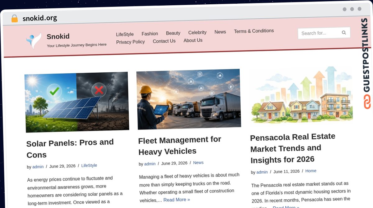Open the News navigation link

pyautogui.click(x=220, y=32)
